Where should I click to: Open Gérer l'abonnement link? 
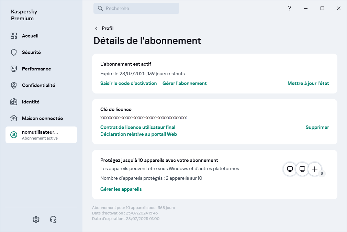pos(184,83)
